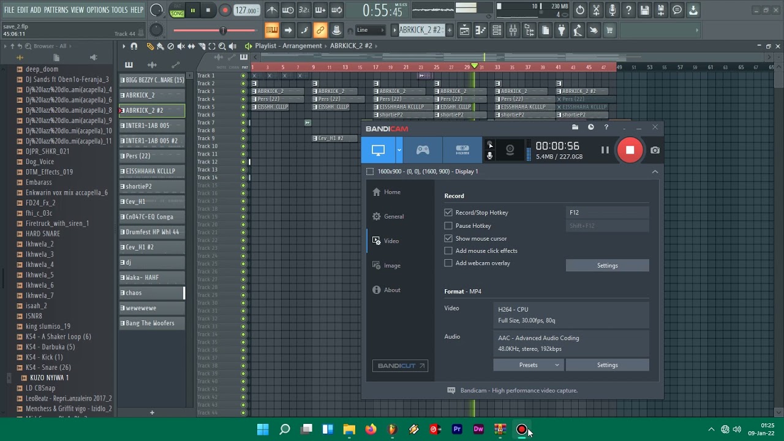Open the FL Studio content shop cart icon
Image resolution: width=784 pixels, height=441 pixels.
[x=609, y=31]
